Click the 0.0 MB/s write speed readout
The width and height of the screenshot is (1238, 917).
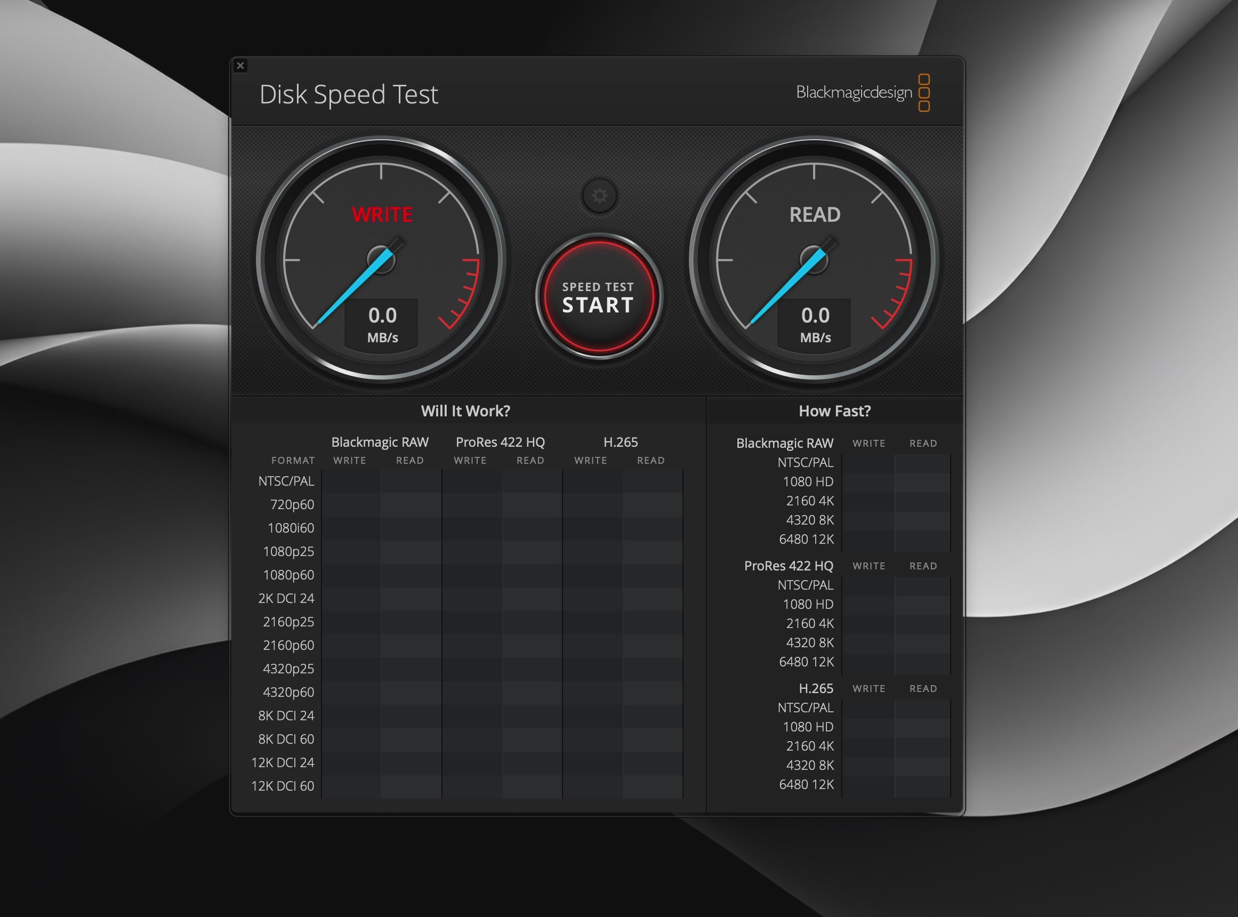tap(382, 325)
